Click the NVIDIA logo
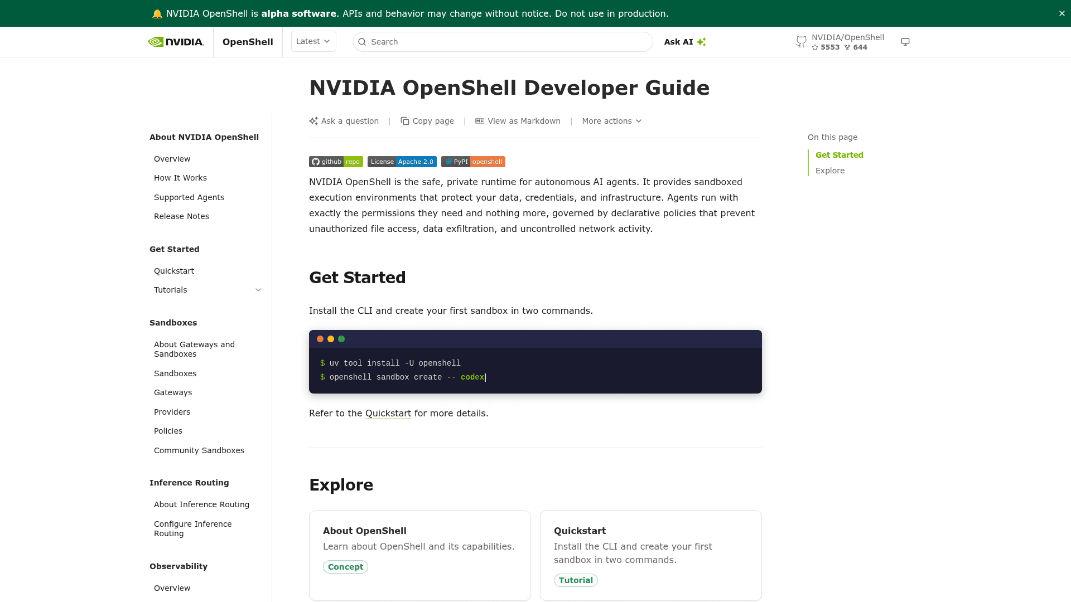 pos(176,42)
